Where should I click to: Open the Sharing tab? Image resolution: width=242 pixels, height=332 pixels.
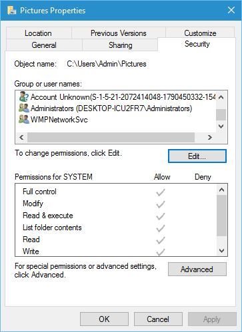[x=120, y=45]
